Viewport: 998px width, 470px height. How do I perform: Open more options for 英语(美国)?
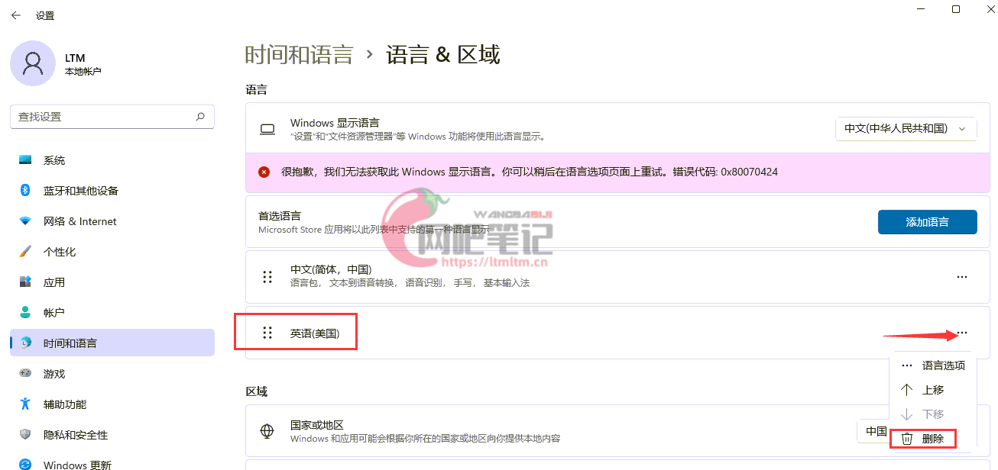962,333
